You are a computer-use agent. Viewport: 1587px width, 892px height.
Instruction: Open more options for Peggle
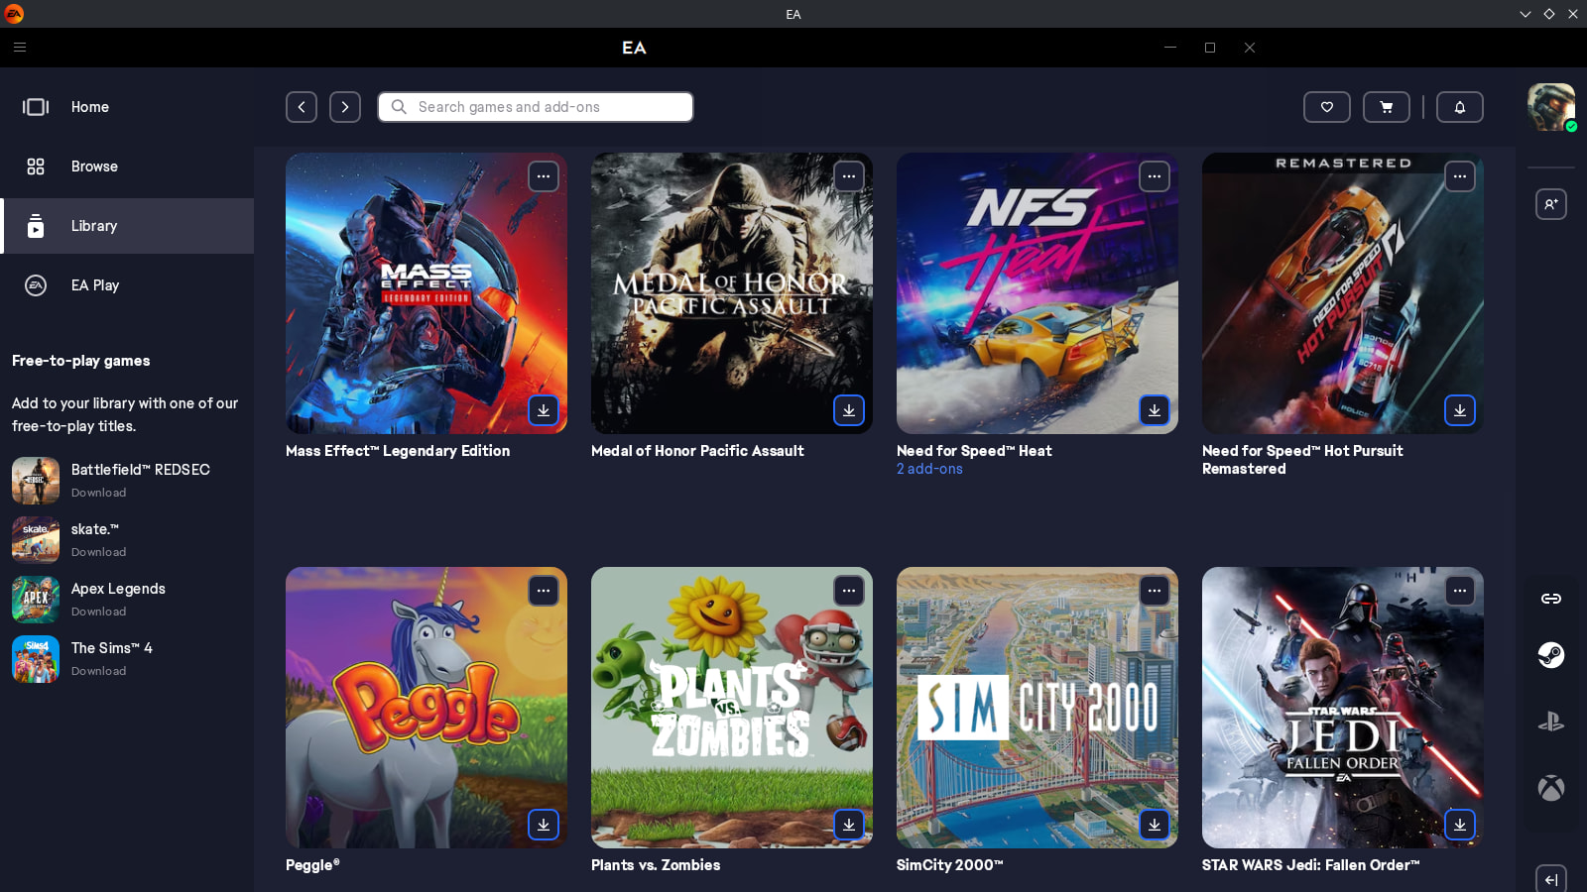(543, 591)
